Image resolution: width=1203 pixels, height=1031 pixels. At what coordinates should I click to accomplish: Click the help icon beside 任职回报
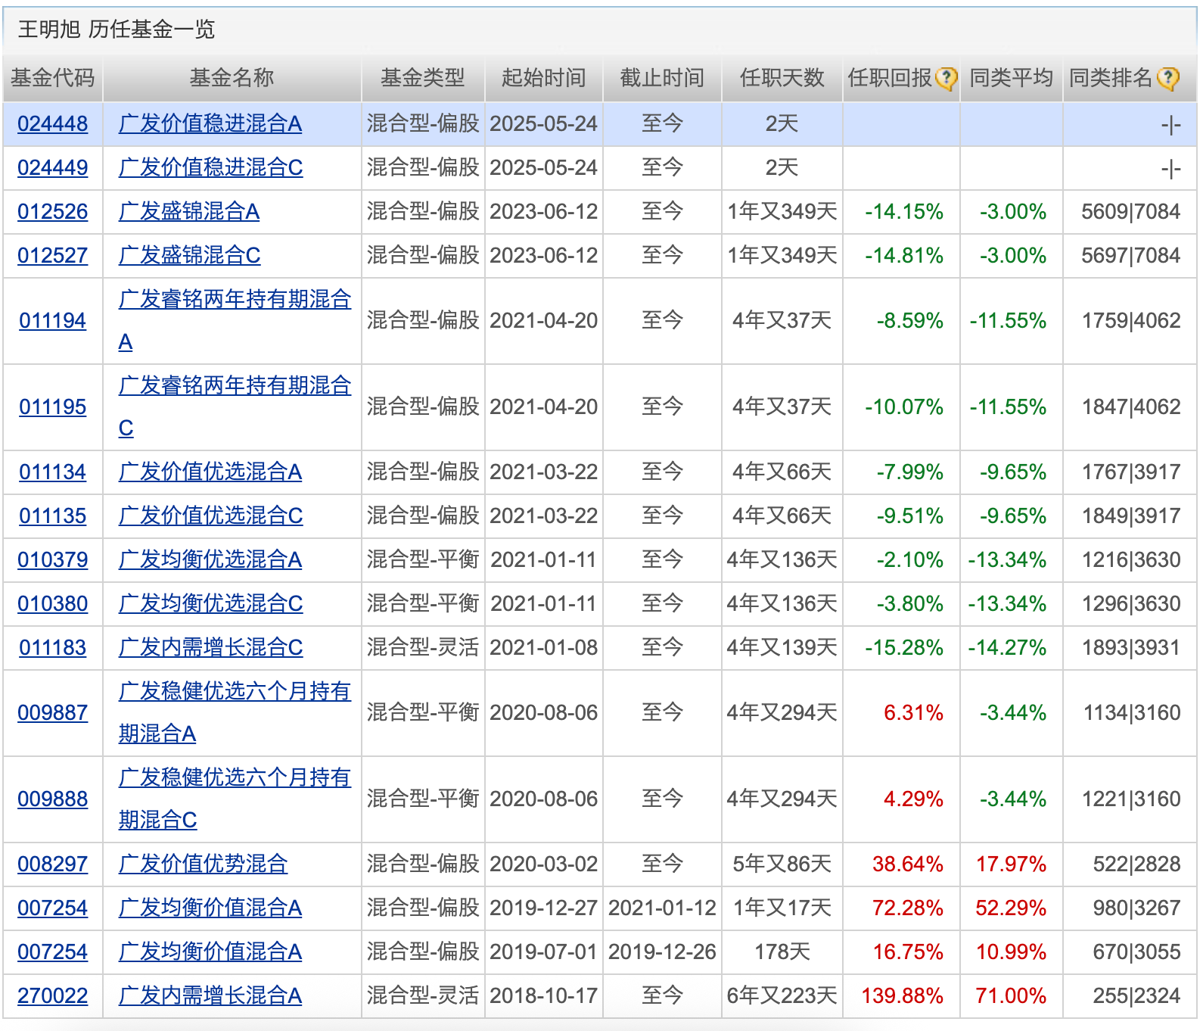coord(946,79)
